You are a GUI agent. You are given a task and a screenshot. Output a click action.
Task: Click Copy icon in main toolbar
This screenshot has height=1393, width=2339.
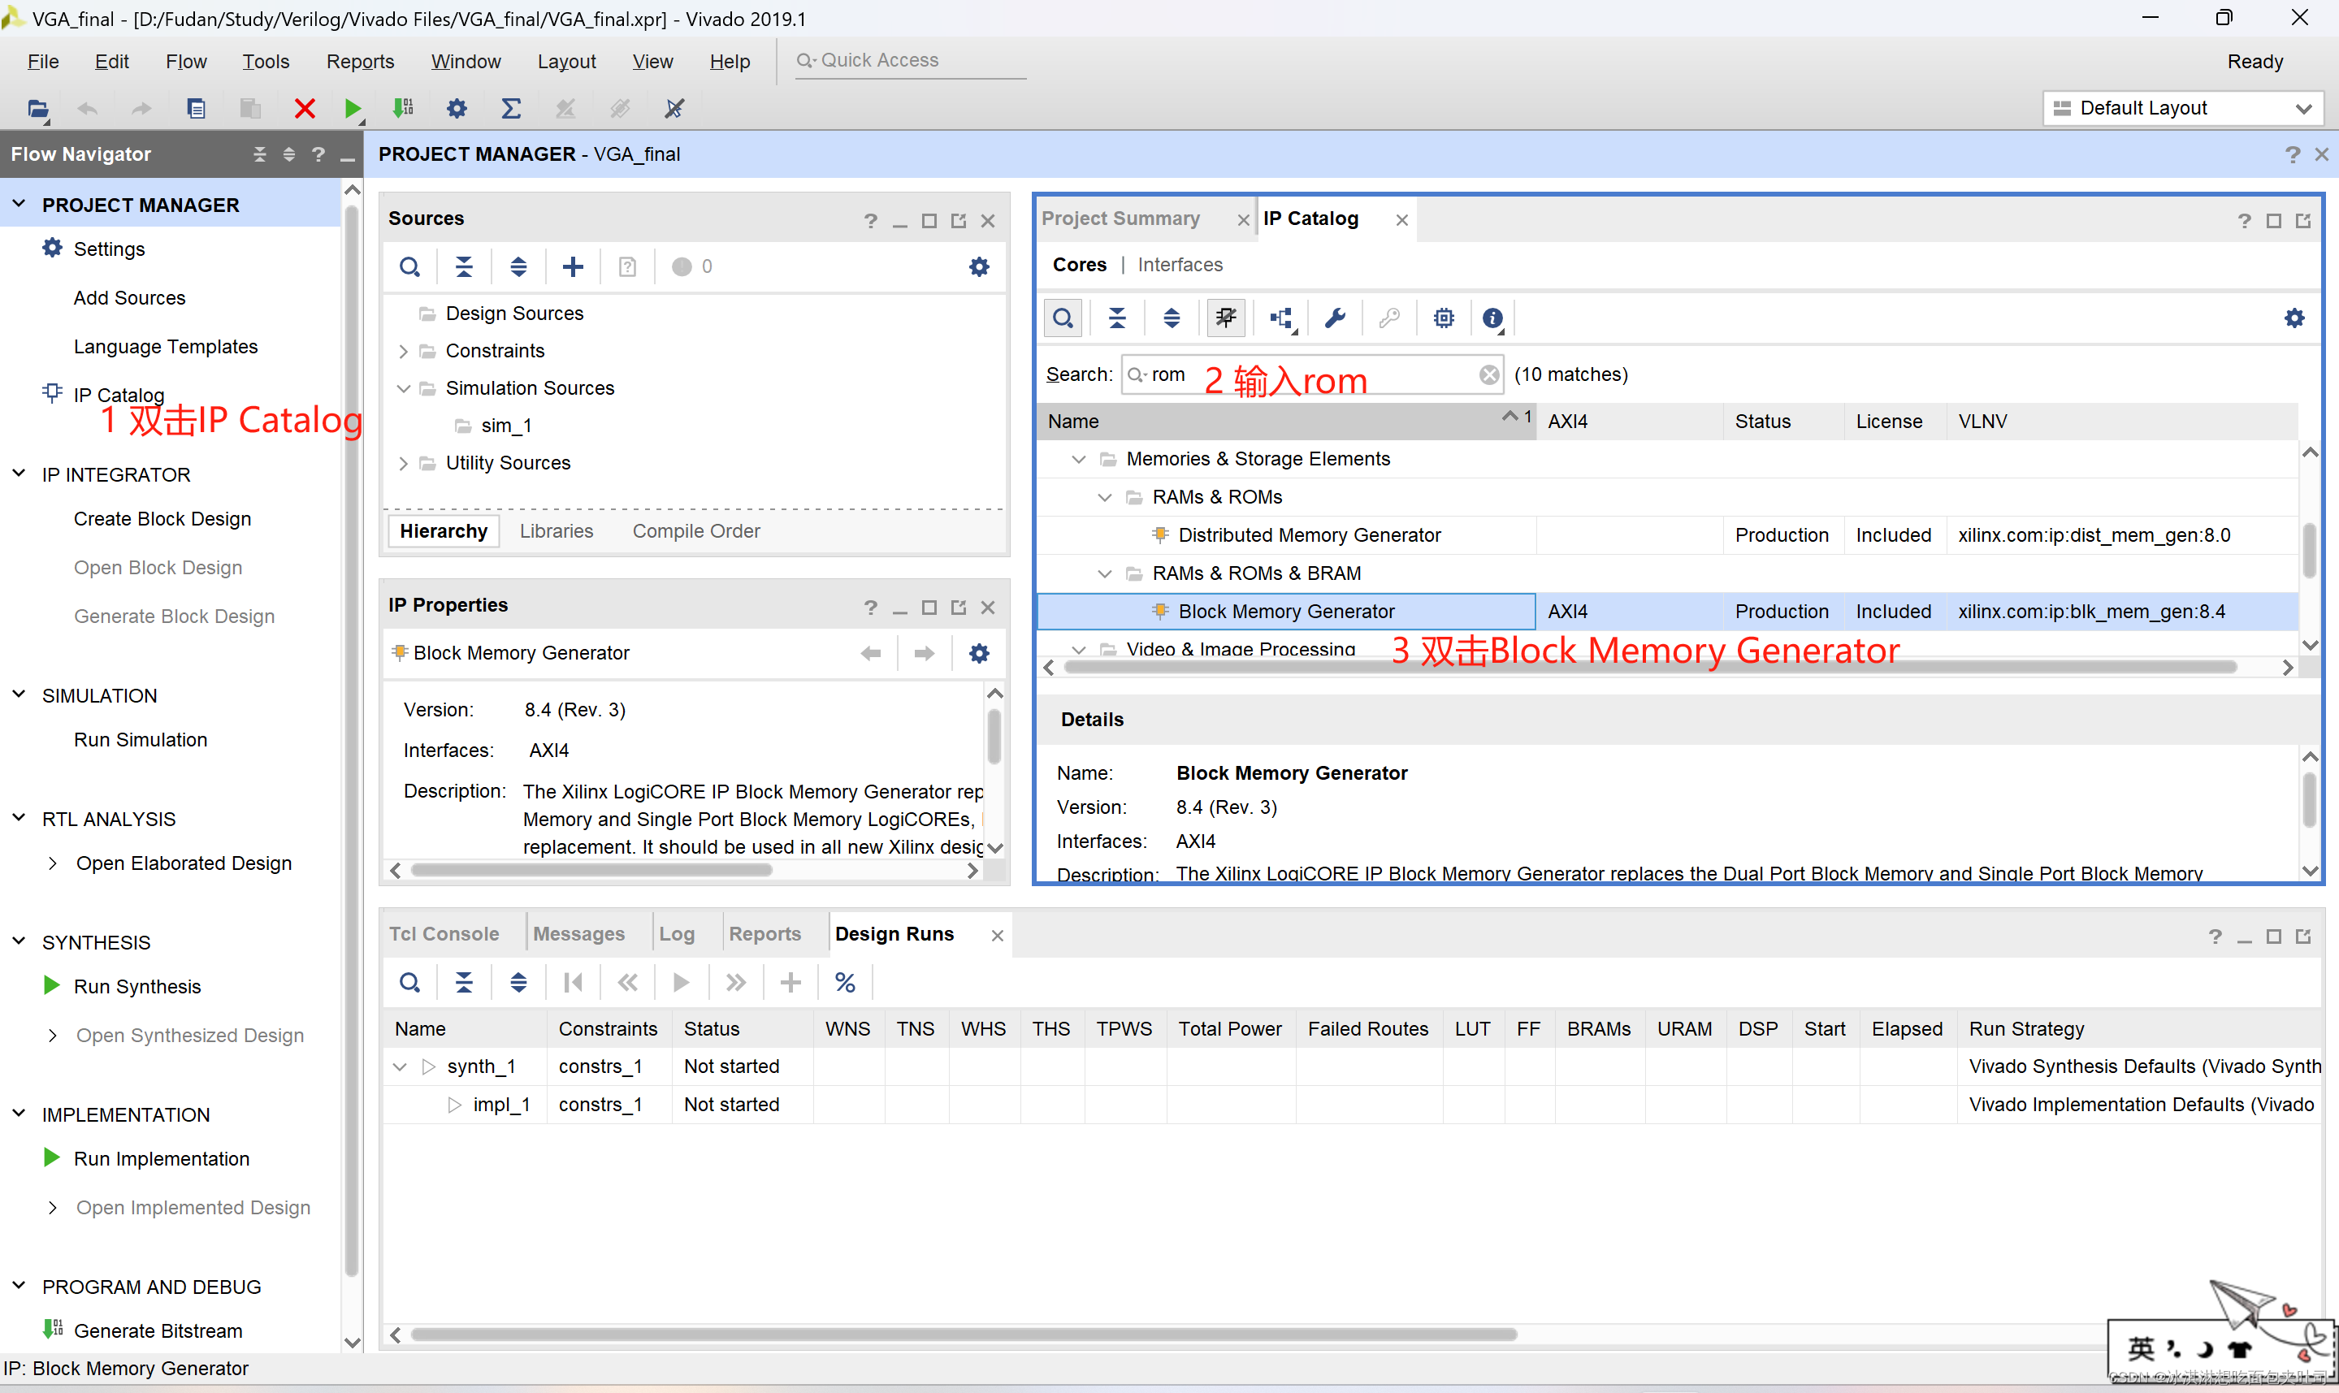pyautogui.click(x=196, y=109)
